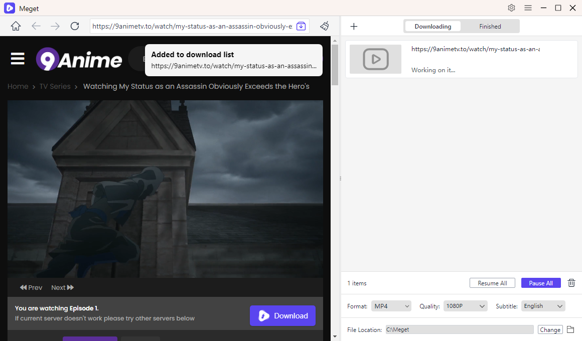582x341 pixels.
Task: Open the Quality 1080P dropdown
Action: tap(465, 306)
